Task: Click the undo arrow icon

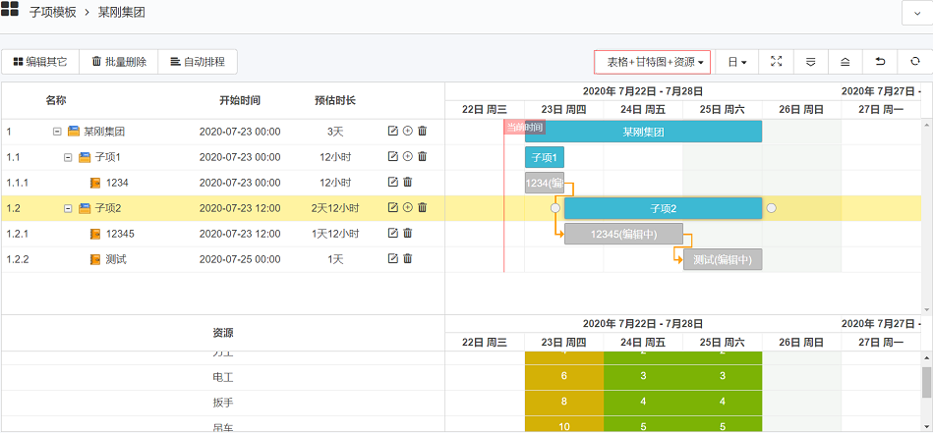Action: point(880,62)
